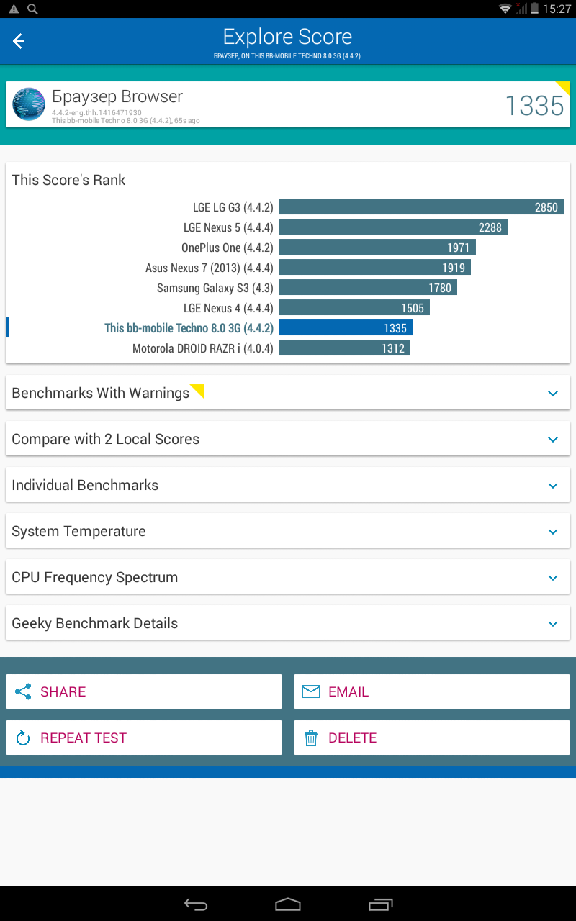Expand System Temperature section

[288, 531]
